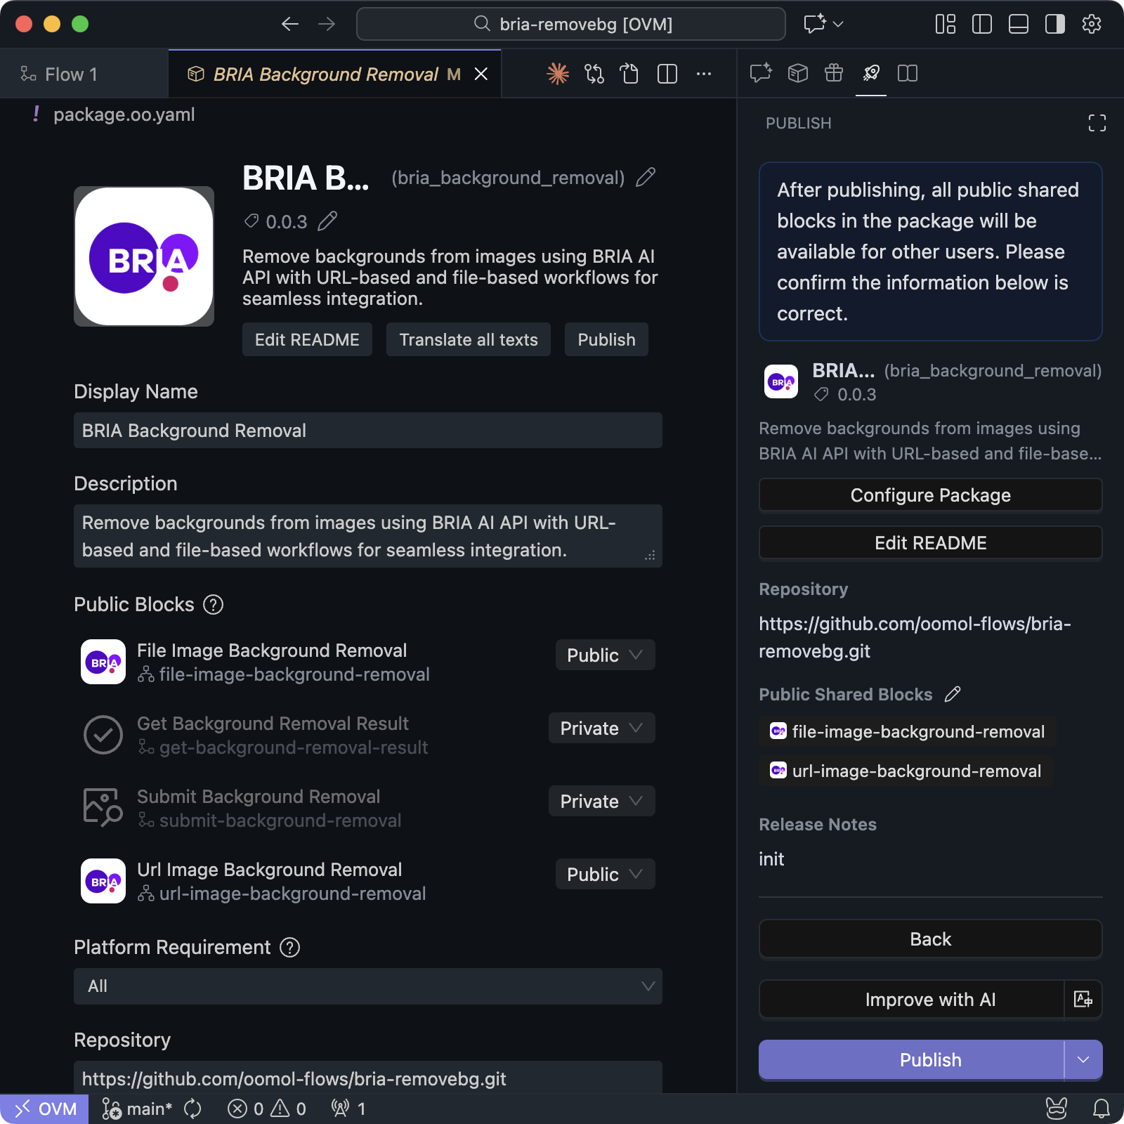
Task: Toggle the secondary sidebar layout icon
Action: click(x=1054, y=25)
